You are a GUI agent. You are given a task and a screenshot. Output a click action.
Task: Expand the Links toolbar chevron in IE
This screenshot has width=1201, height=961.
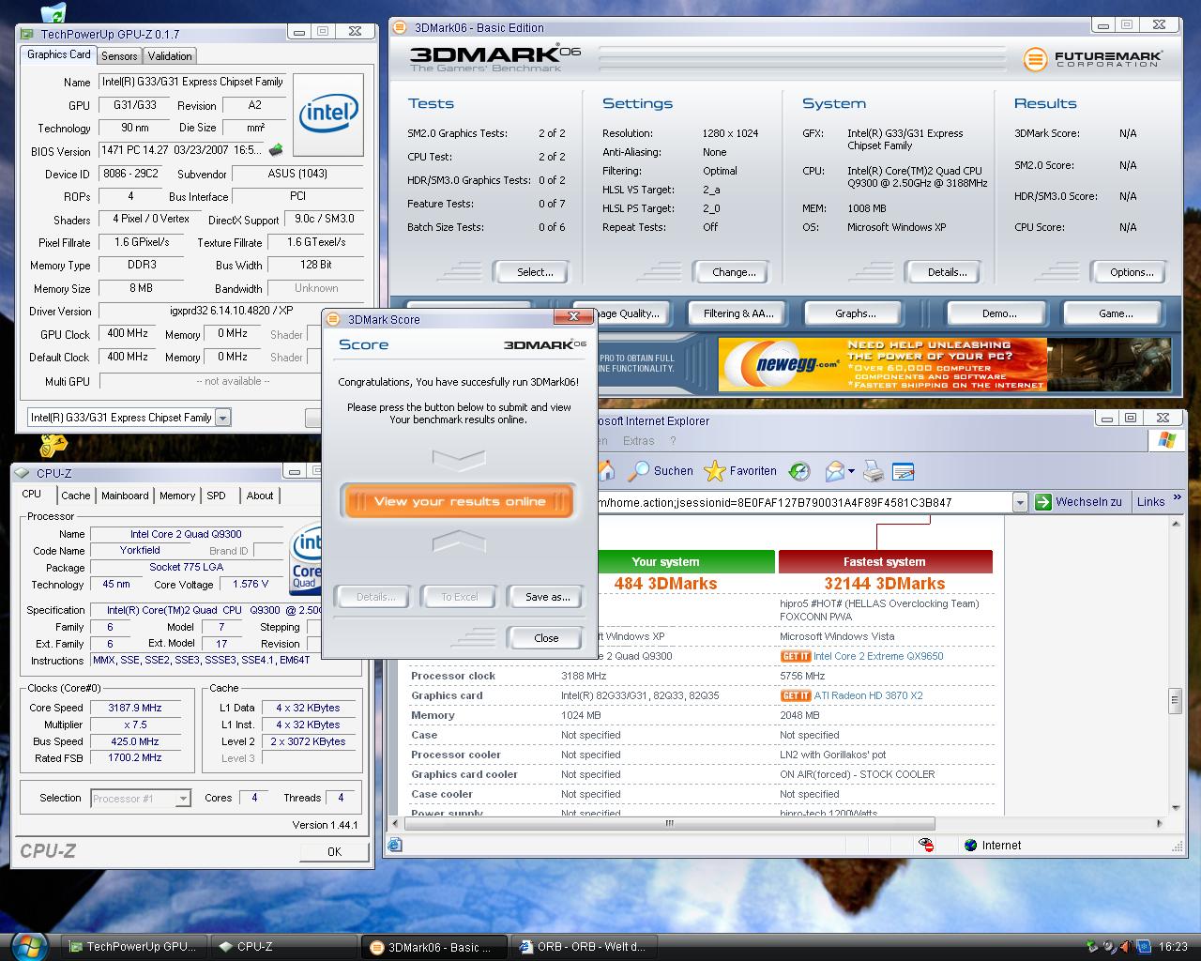[1178, 498]
